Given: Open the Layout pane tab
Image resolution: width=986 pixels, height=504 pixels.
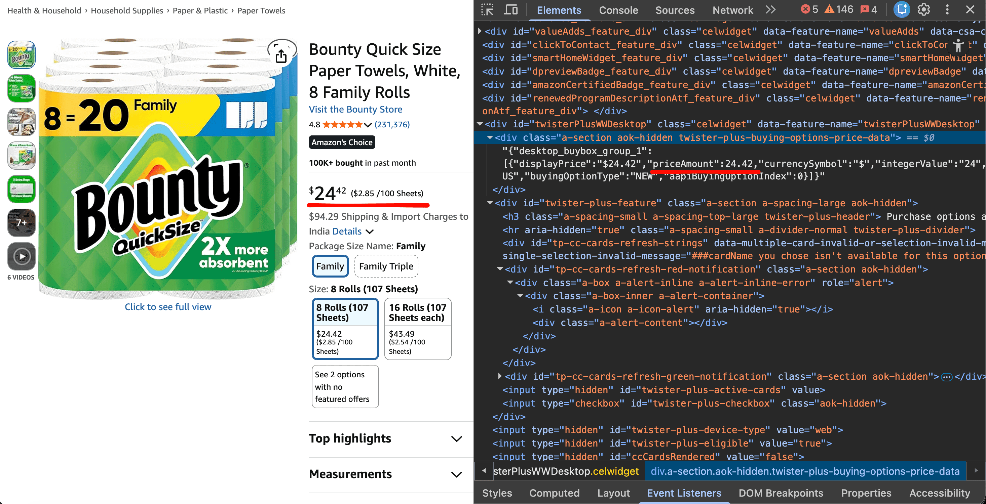Looking at the screenshot, I should tap(614, 493).
